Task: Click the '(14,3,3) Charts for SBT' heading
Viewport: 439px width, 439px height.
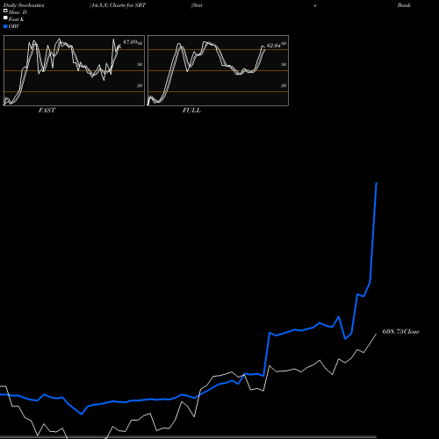Action: point(118,5)
